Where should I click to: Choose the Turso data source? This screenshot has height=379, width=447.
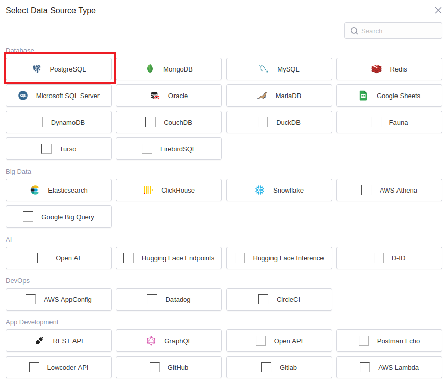tap(59, 149)
